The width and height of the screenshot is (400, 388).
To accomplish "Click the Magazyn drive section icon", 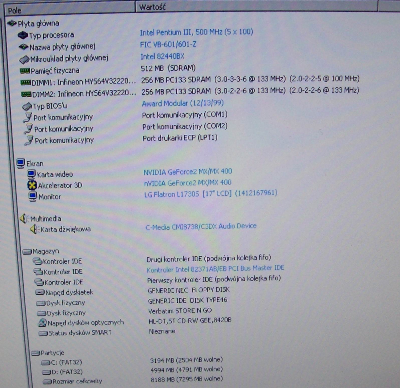I will [27, 252].
